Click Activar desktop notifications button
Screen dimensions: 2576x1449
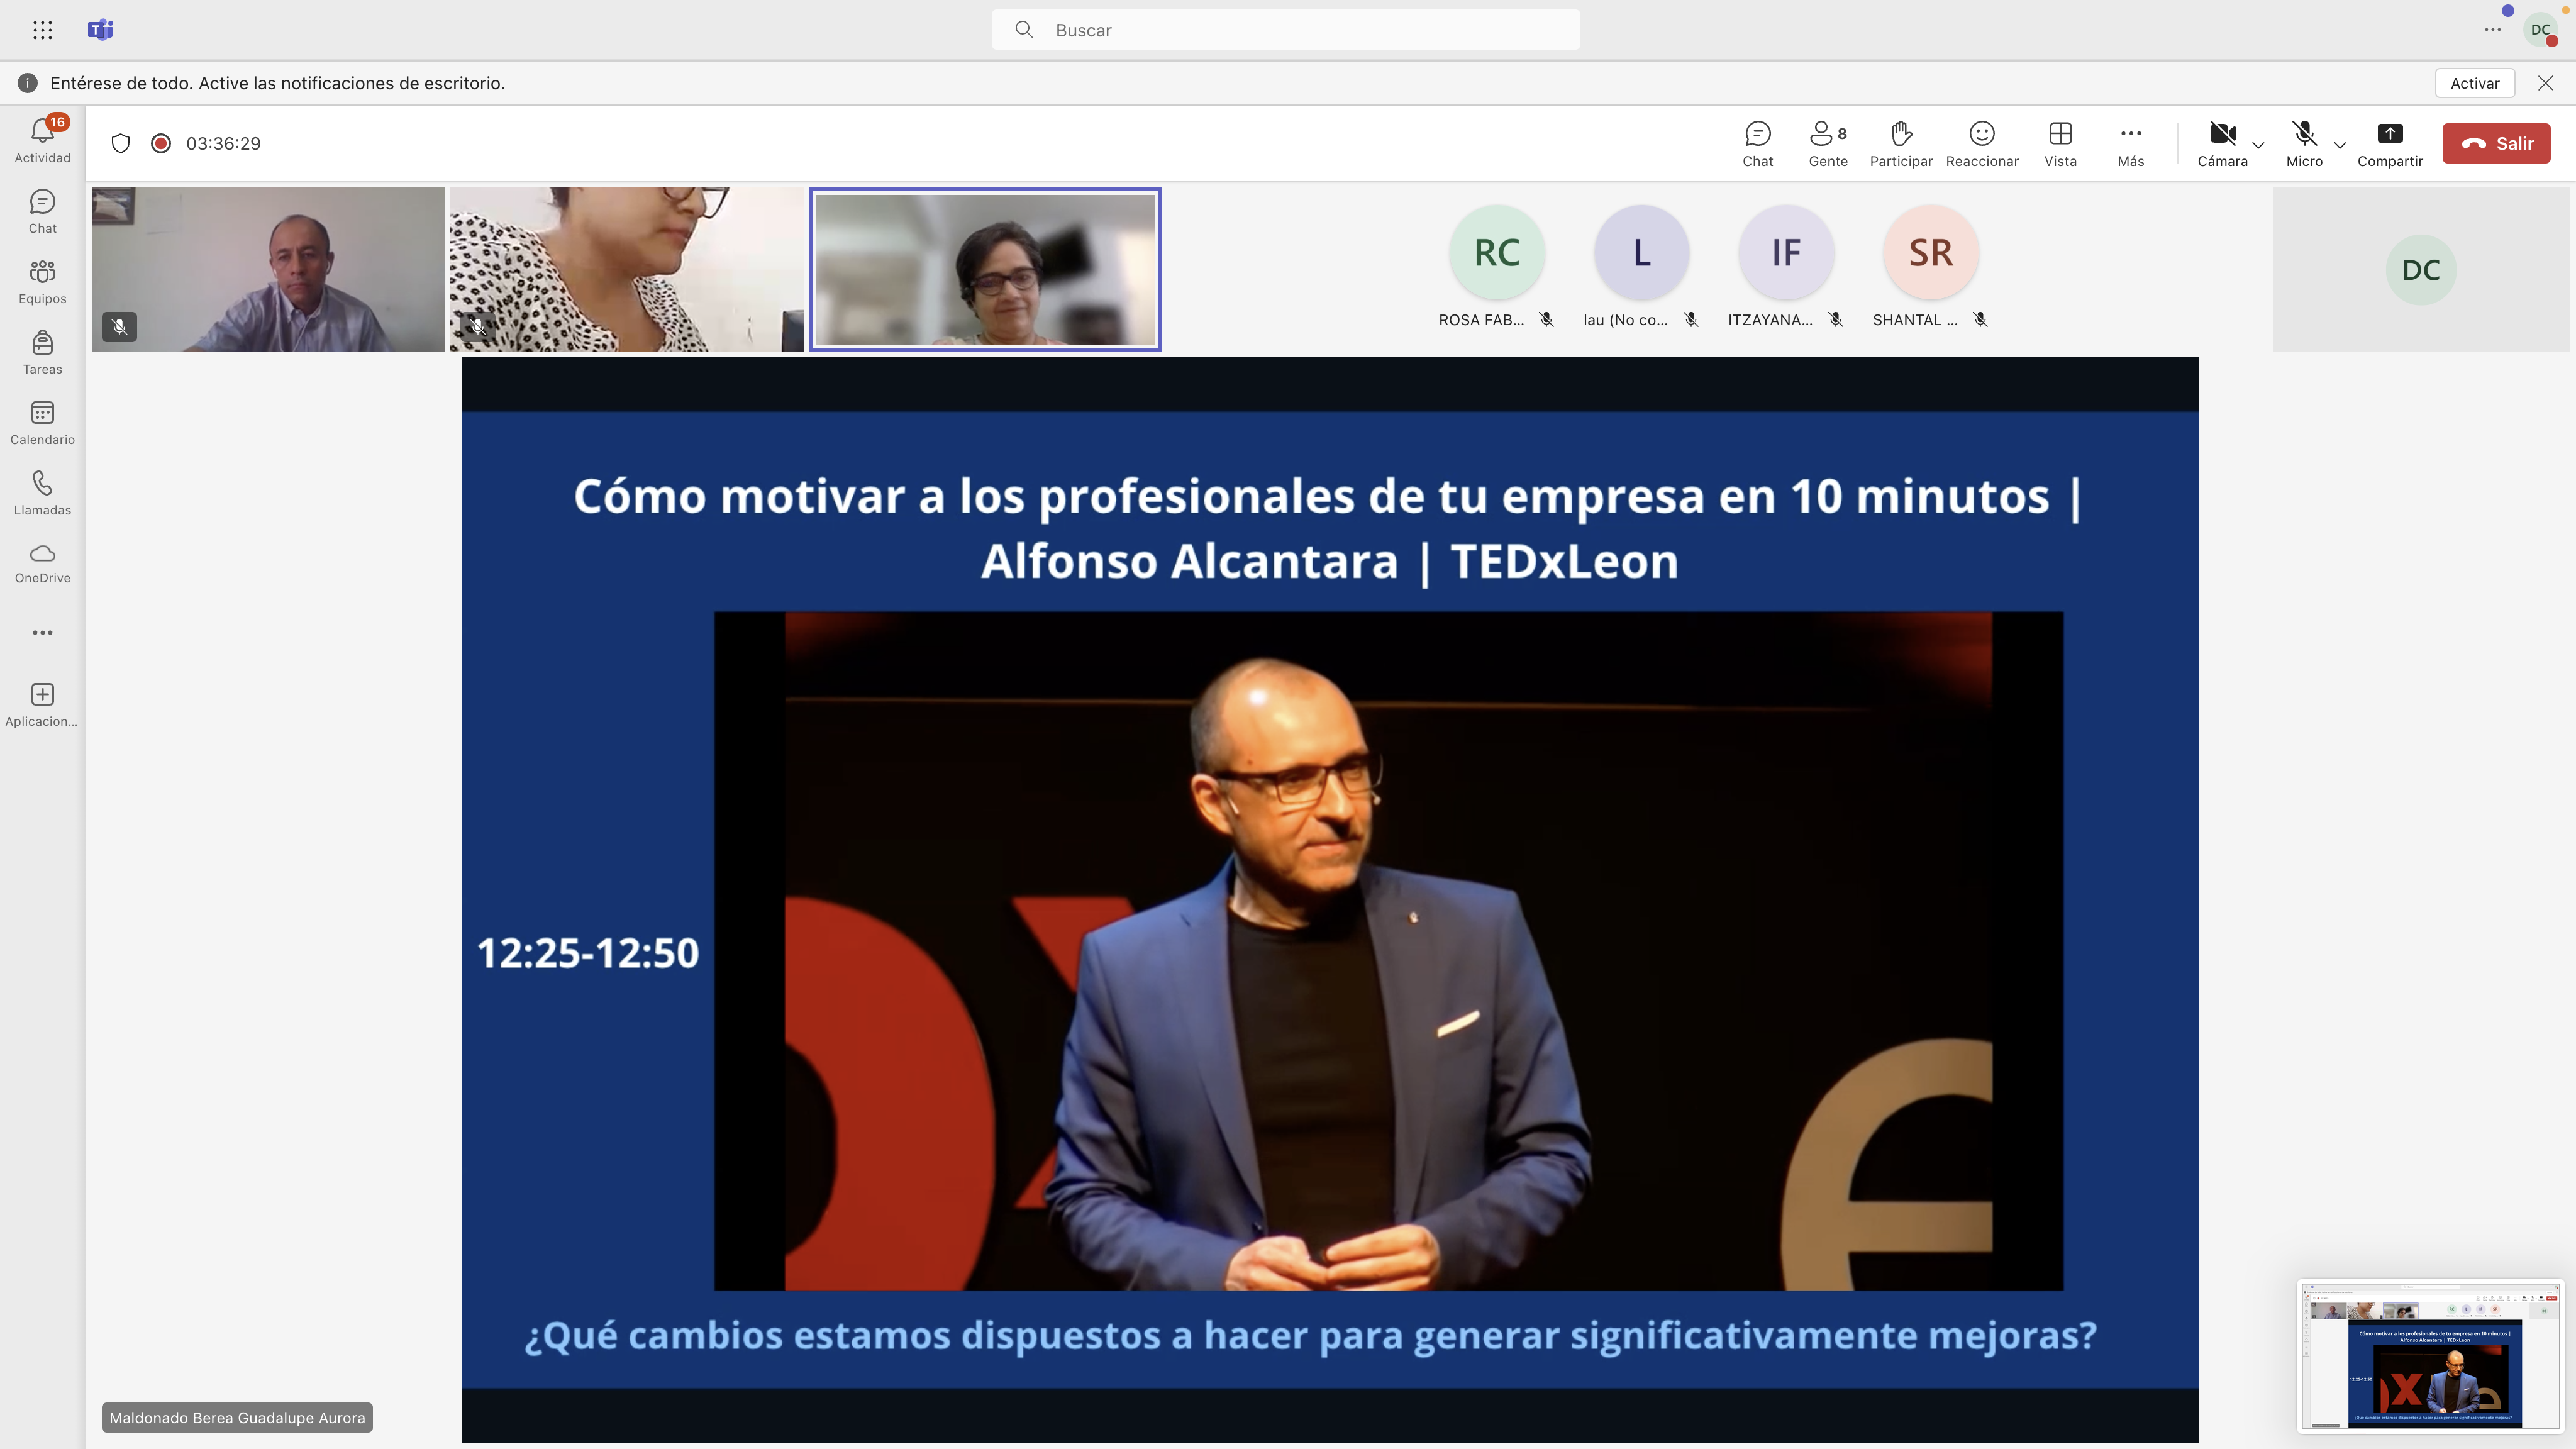2474,83
